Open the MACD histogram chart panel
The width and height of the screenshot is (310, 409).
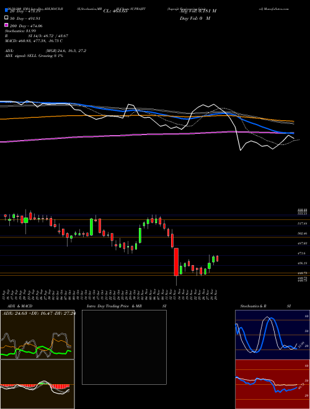click(37, 384)
